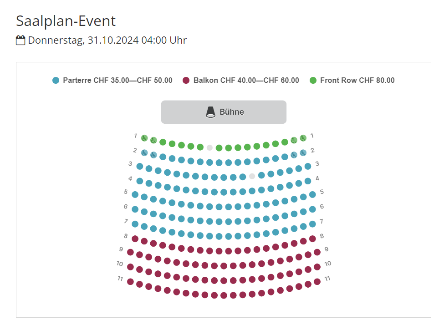Select the rightmost wheelchair seat in row 1
The height and width of the screenshot is (325, 439).
303,138
